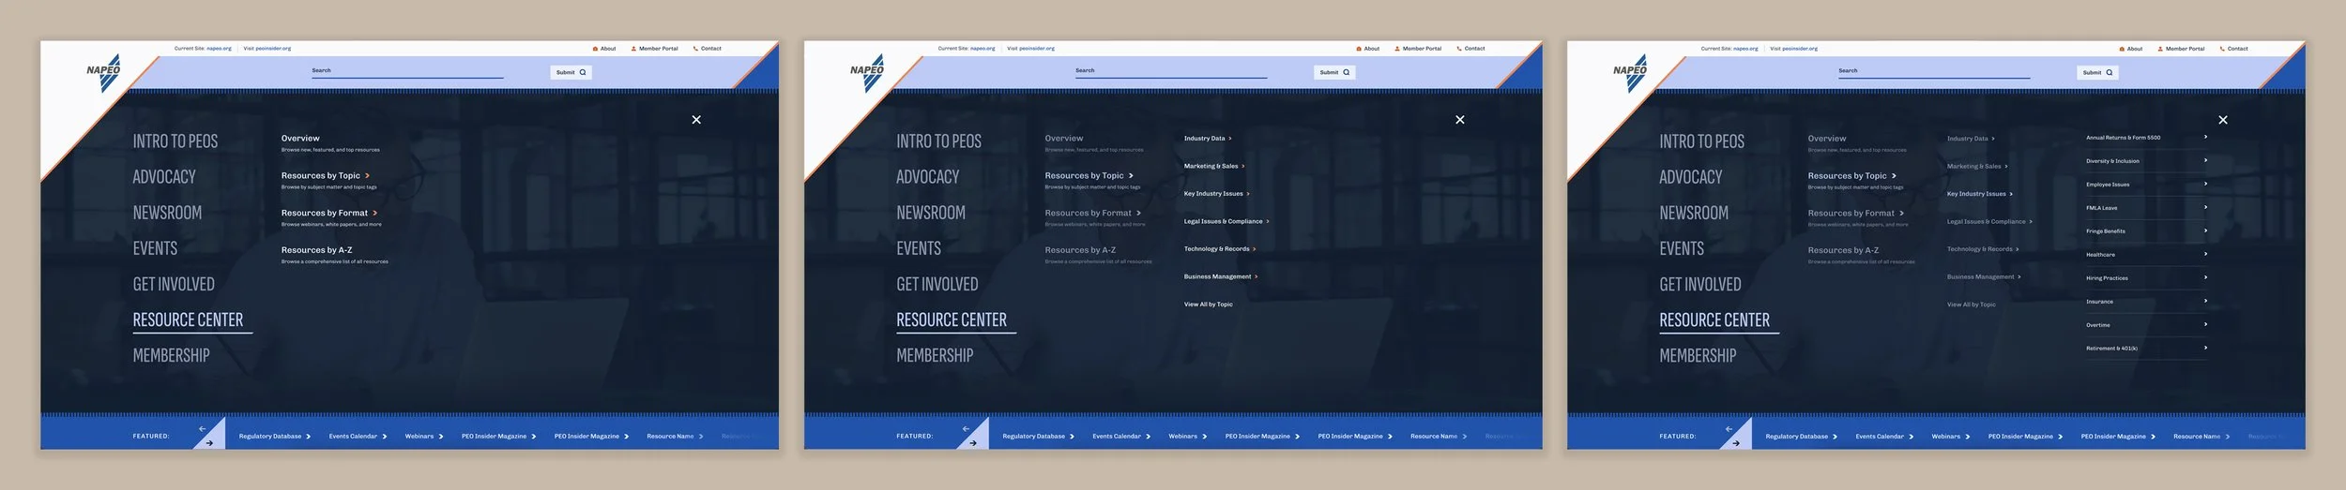Viewport: 2346px width, 490px height.
Task: Click the featured next arrow in right mockup
Action: coord(1736,443)
